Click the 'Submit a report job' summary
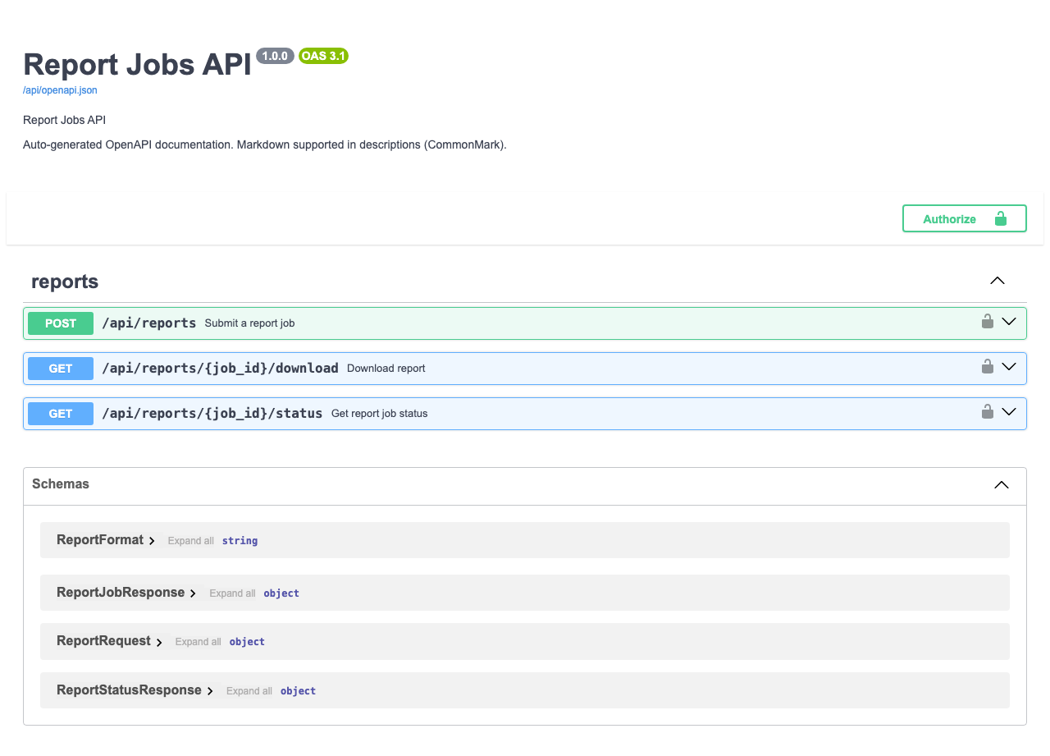Screen dimensions: 1050x756 pyautogui.click(x=249, y=323)
